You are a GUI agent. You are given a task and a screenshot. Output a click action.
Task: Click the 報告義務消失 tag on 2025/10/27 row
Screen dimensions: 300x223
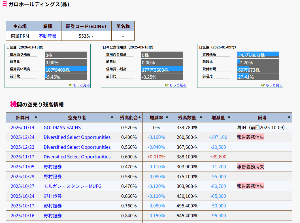(250, 186)
